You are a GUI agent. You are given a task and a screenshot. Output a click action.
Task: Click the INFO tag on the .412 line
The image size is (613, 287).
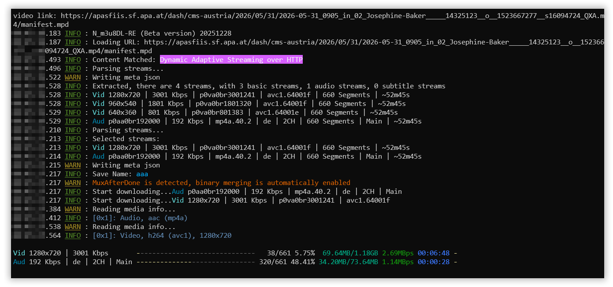[x=73, y=218]
